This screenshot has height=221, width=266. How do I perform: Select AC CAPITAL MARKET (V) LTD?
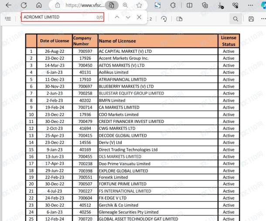(x=125, y=51)
